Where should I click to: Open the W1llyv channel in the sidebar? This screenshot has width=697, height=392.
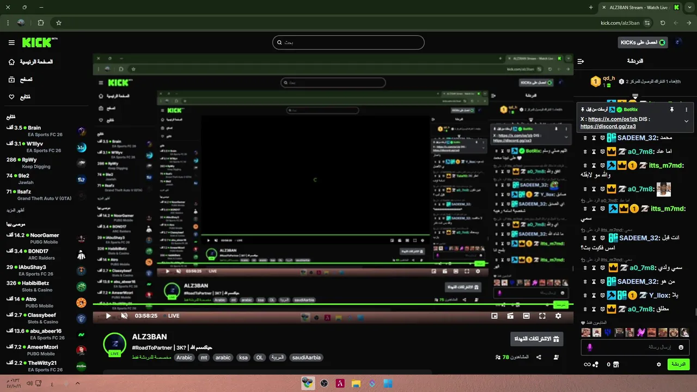click(x=46, y=147)
